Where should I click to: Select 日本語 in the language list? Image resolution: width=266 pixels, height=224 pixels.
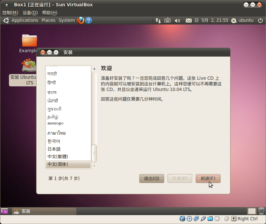[x=68, y=149]
